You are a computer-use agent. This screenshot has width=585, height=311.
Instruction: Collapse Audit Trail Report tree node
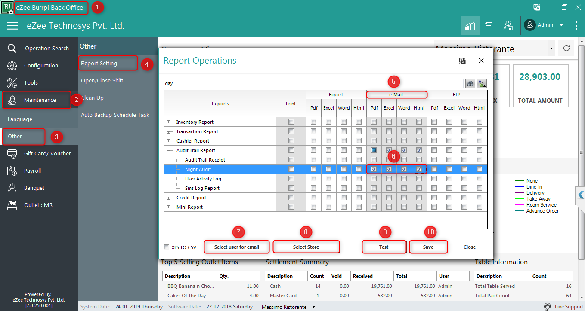(169, 150)
